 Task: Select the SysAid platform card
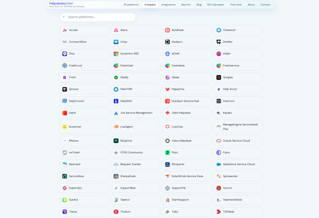pos(84,200)
